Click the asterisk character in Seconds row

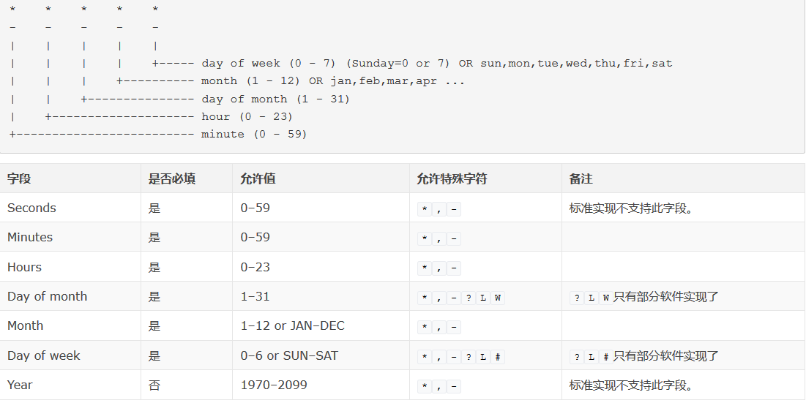[x=425, y=209]
